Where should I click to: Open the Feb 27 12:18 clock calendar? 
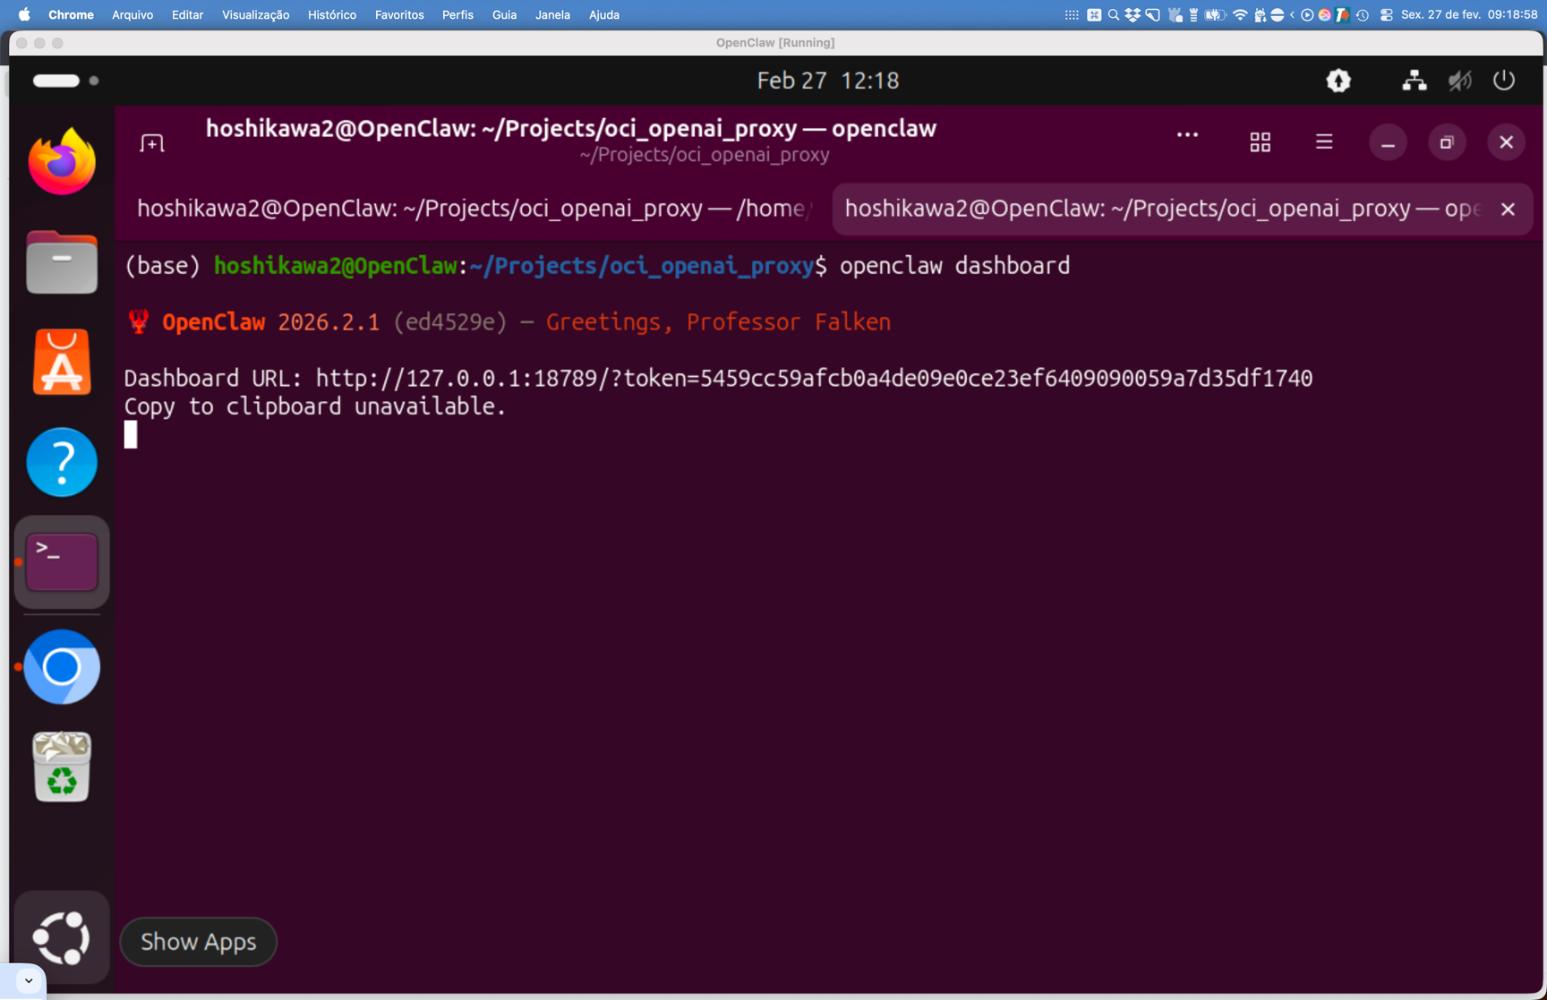827,81
